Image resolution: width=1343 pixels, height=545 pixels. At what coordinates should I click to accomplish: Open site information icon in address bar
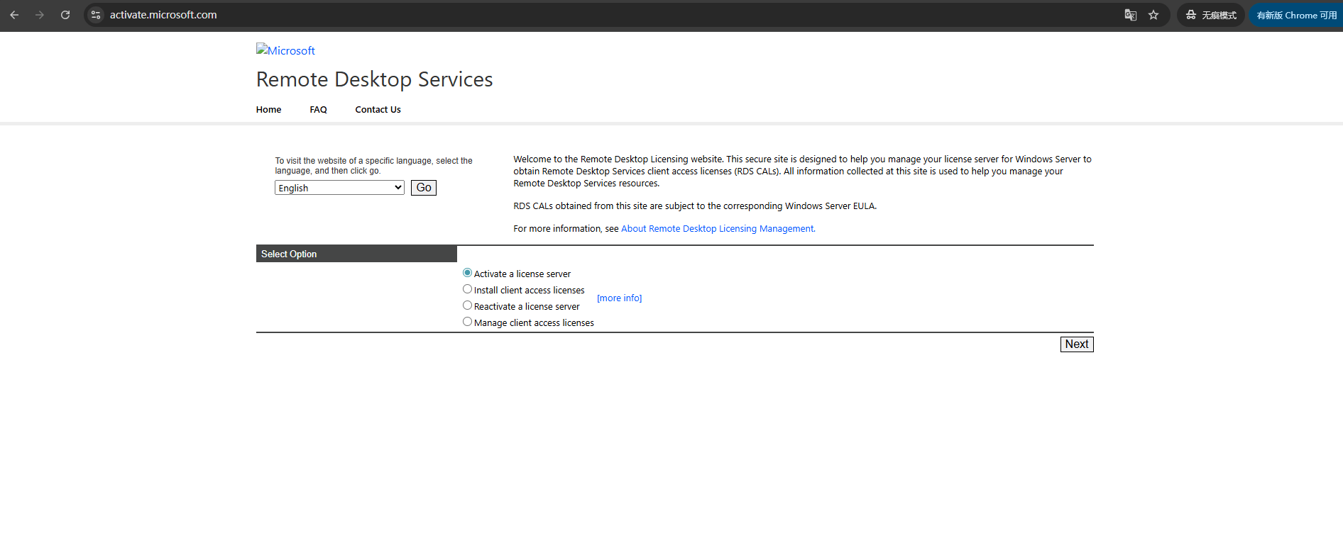click(x=96, y=15)
